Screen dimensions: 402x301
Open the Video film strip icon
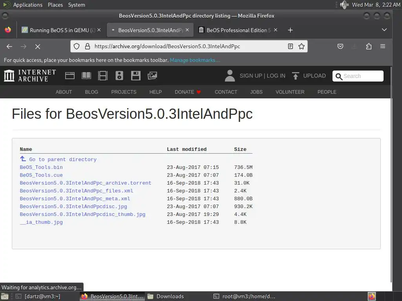(103, 76)
